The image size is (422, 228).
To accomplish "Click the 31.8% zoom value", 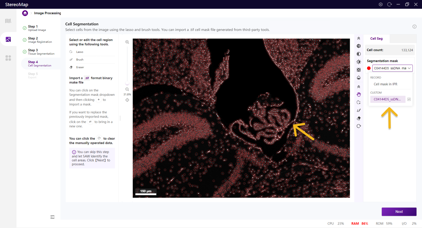I will pyautogui.click(x=127, y=95).
